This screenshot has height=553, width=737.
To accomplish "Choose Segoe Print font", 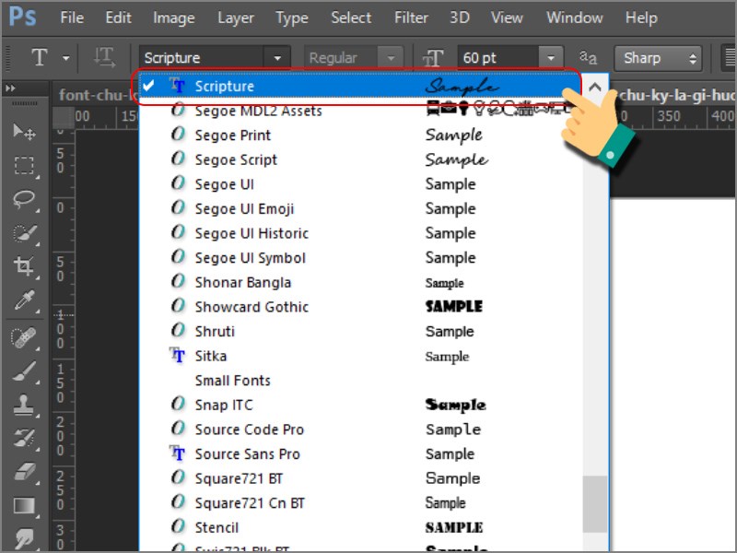I will point(360,135).
